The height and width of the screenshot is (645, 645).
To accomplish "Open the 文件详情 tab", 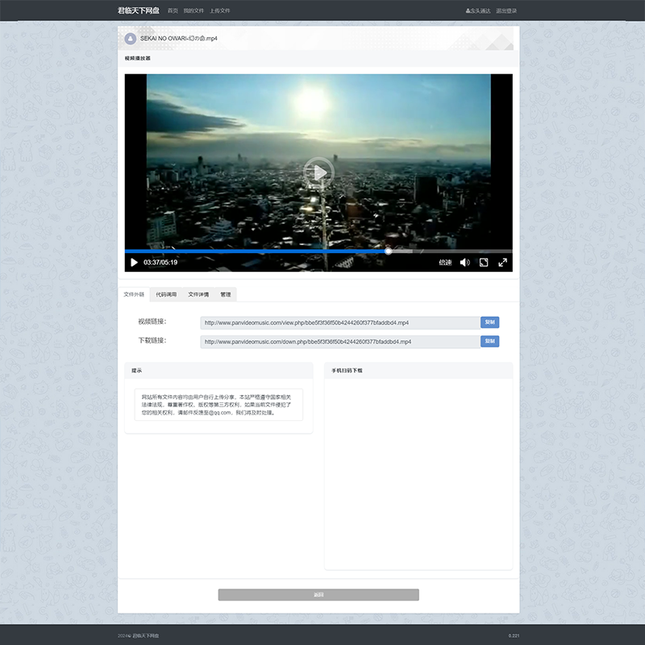I will [x=198, y=294].
